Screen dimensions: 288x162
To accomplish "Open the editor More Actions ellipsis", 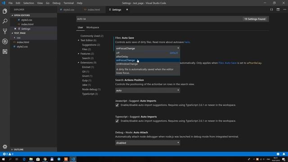I will coord(284,9).
